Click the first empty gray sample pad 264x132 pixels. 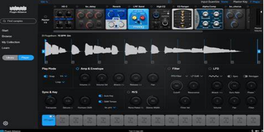63,120
